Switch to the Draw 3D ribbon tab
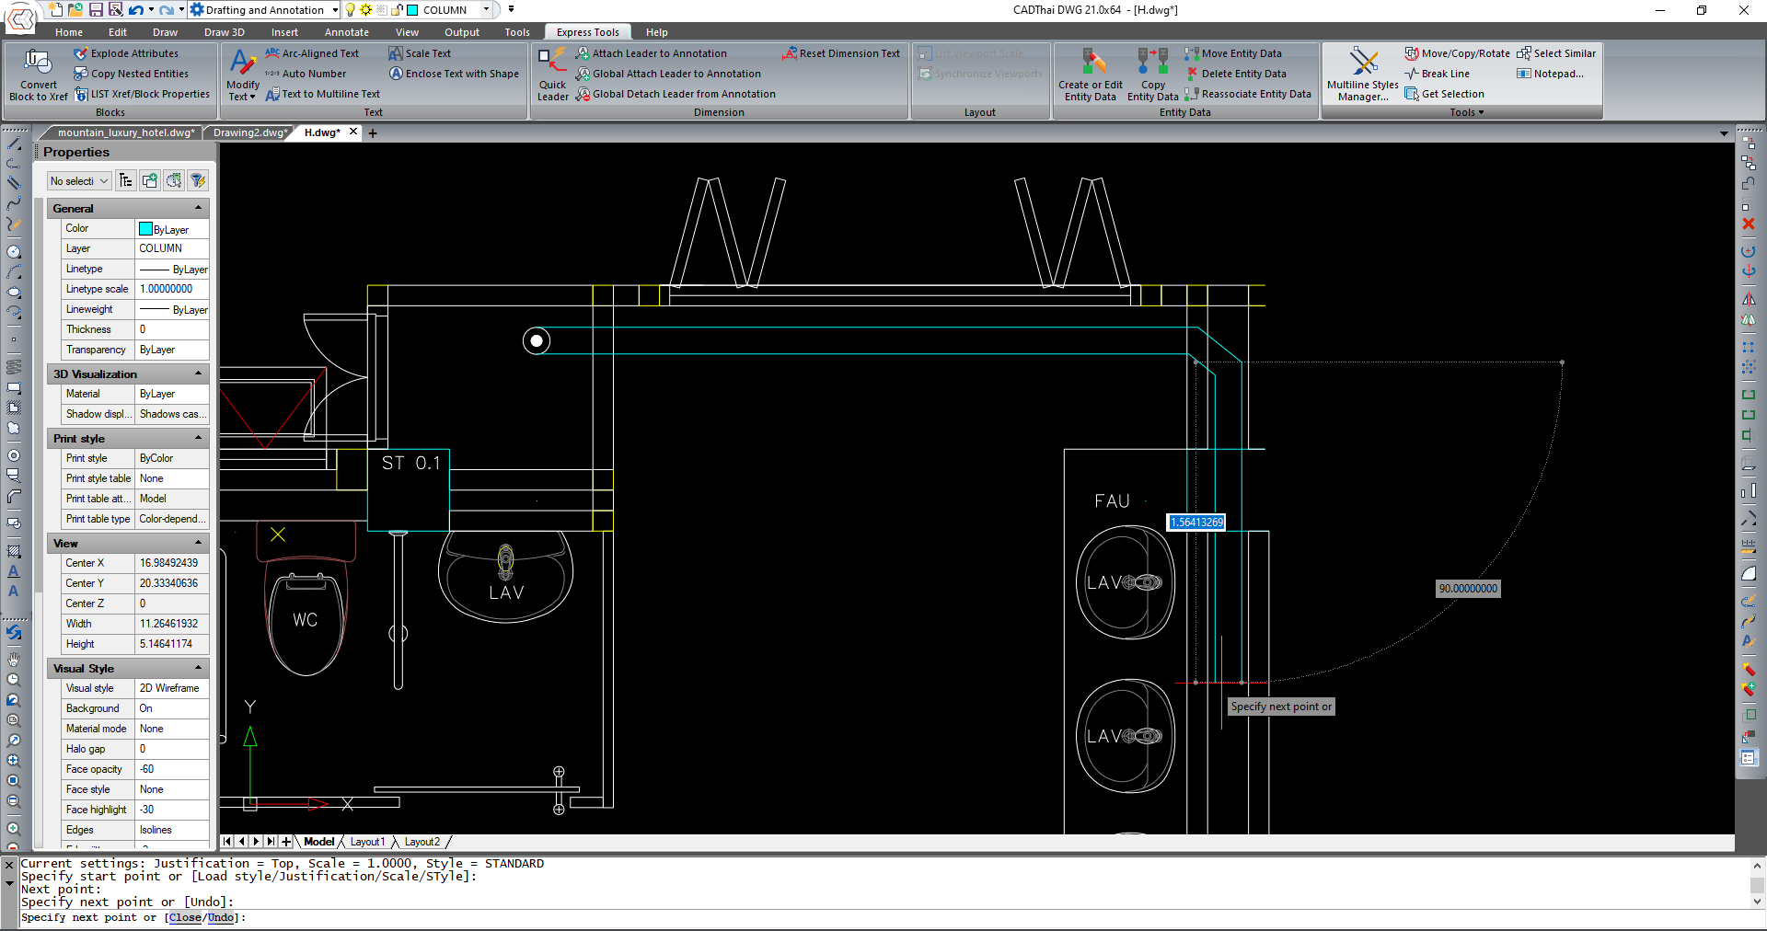The width and height of the screenshot is (1767, 931). click(225, 32)
